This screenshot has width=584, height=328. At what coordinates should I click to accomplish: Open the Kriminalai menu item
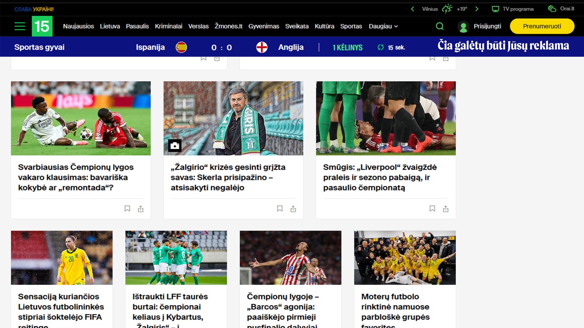169,26
